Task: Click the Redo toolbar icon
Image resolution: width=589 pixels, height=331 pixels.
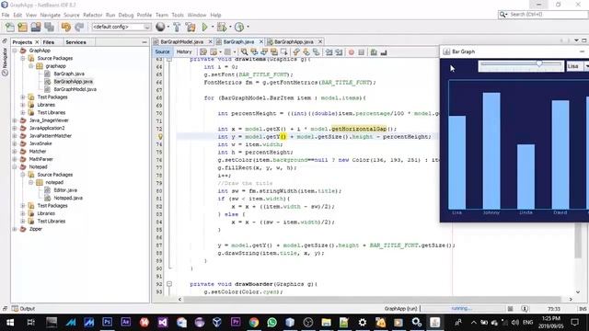Action: [x=79, y=27]
